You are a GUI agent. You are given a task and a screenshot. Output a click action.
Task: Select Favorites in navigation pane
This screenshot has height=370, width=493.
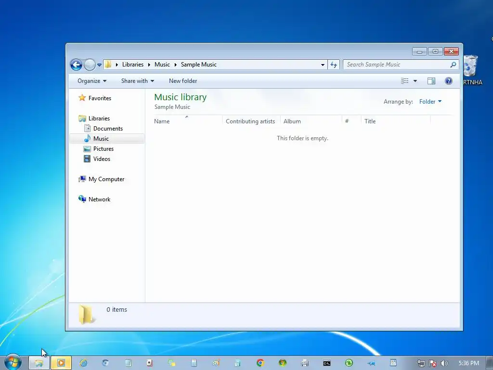100,98
